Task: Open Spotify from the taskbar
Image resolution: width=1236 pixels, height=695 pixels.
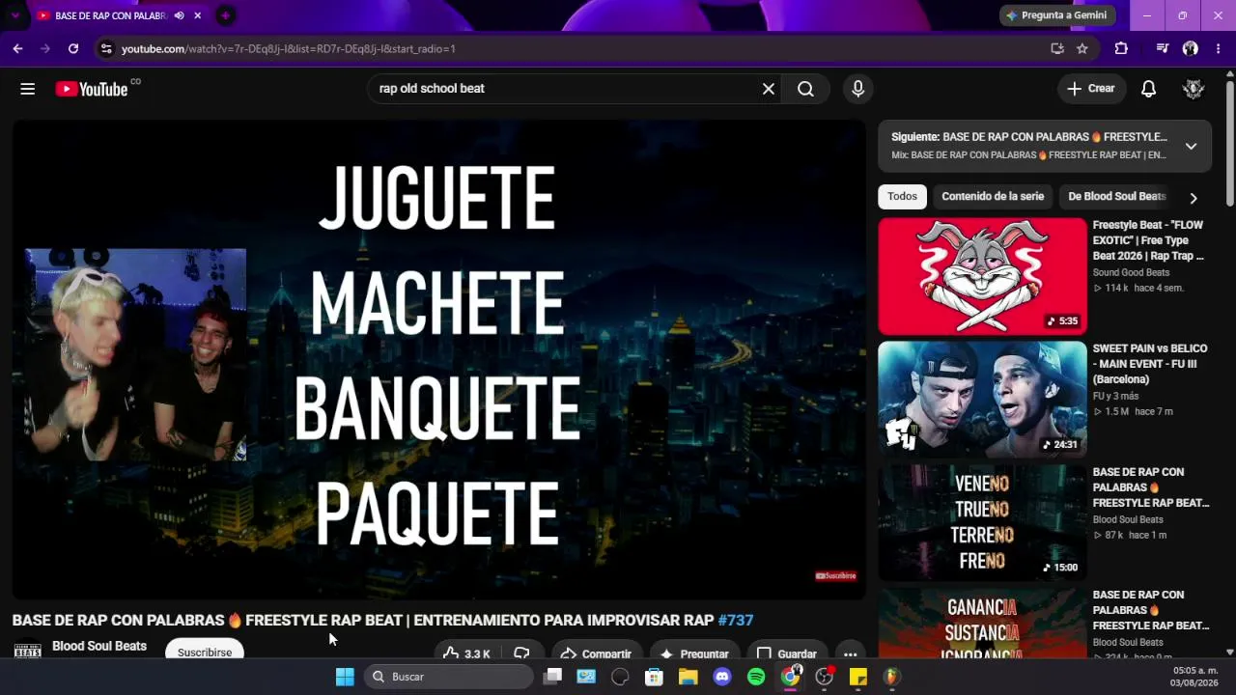Action: tap(756, 677)
